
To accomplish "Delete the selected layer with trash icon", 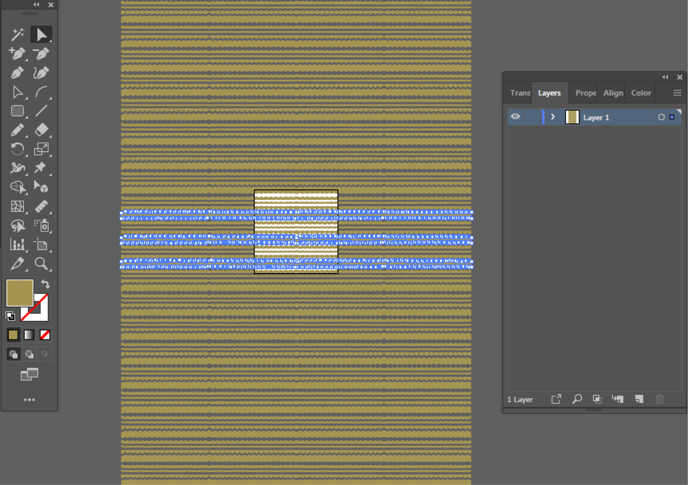I will click(660, 399).
